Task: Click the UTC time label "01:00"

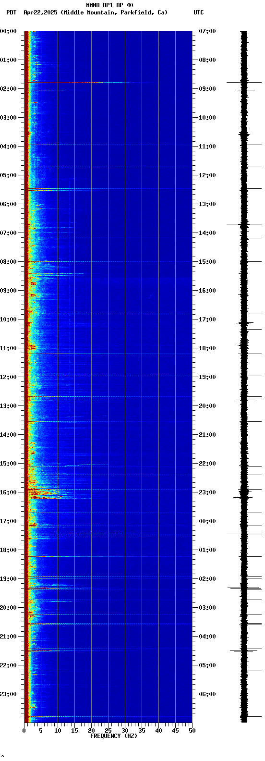Action: click(x=207, y=550)
